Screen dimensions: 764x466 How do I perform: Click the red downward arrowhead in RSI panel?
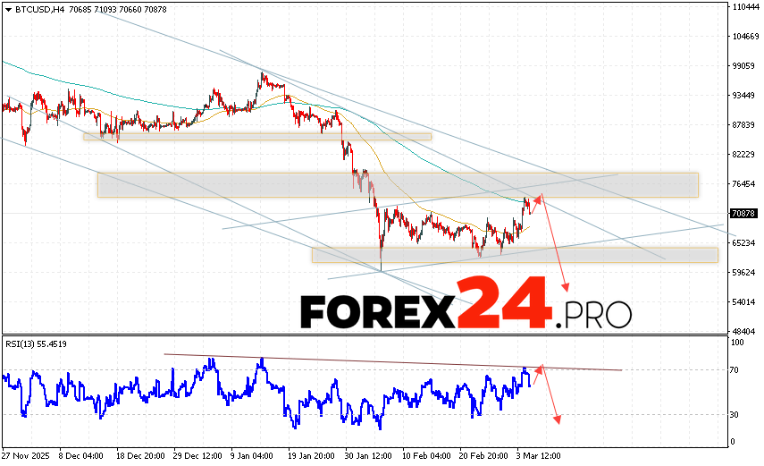click(x=558, y=419)
